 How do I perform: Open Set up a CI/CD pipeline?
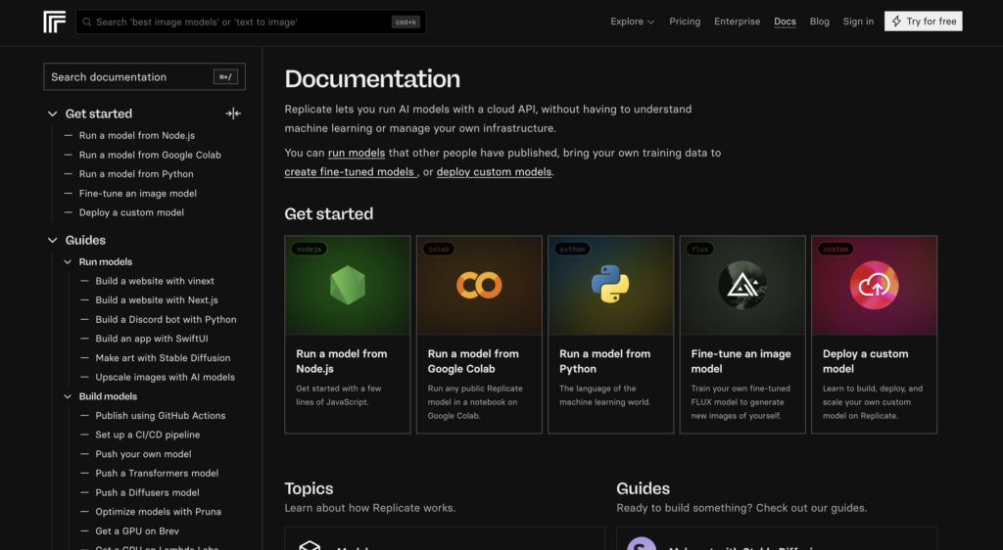click(x=148, y=435)
